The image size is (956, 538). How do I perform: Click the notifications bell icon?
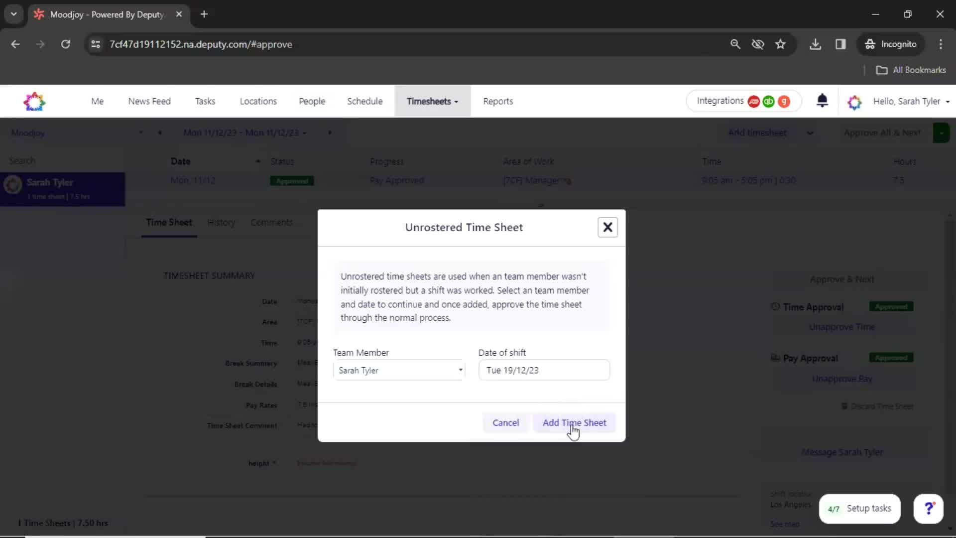[x=822, y=101]
